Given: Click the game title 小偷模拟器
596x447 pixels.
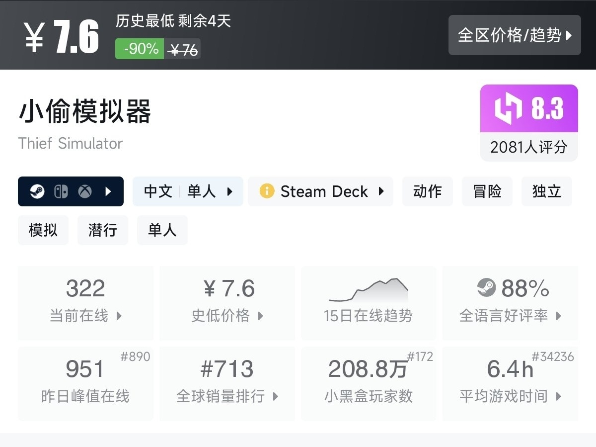Looking at the screenshot, I should [x=85, y=111].
